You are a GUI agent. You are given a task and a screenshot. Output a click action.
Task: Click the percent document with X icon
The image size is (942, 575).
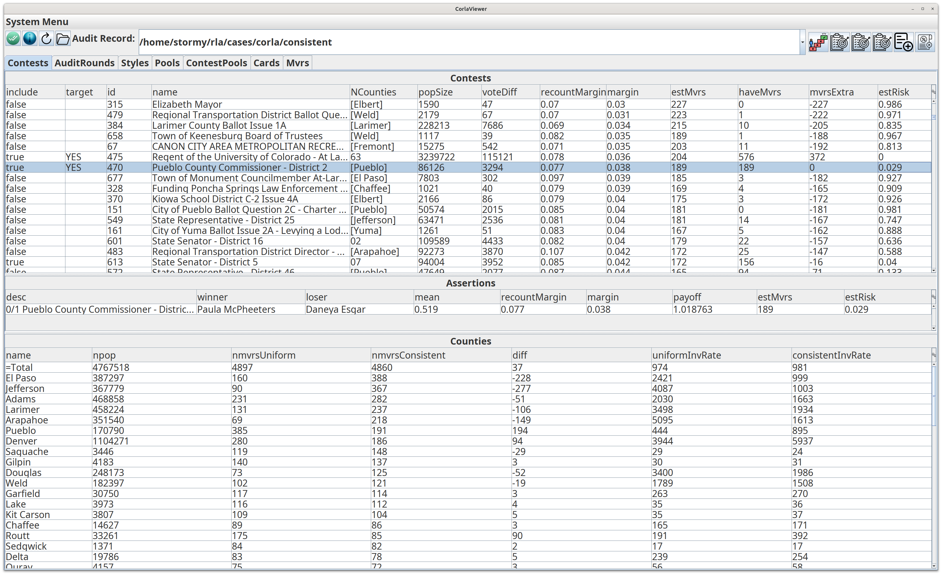925,42
